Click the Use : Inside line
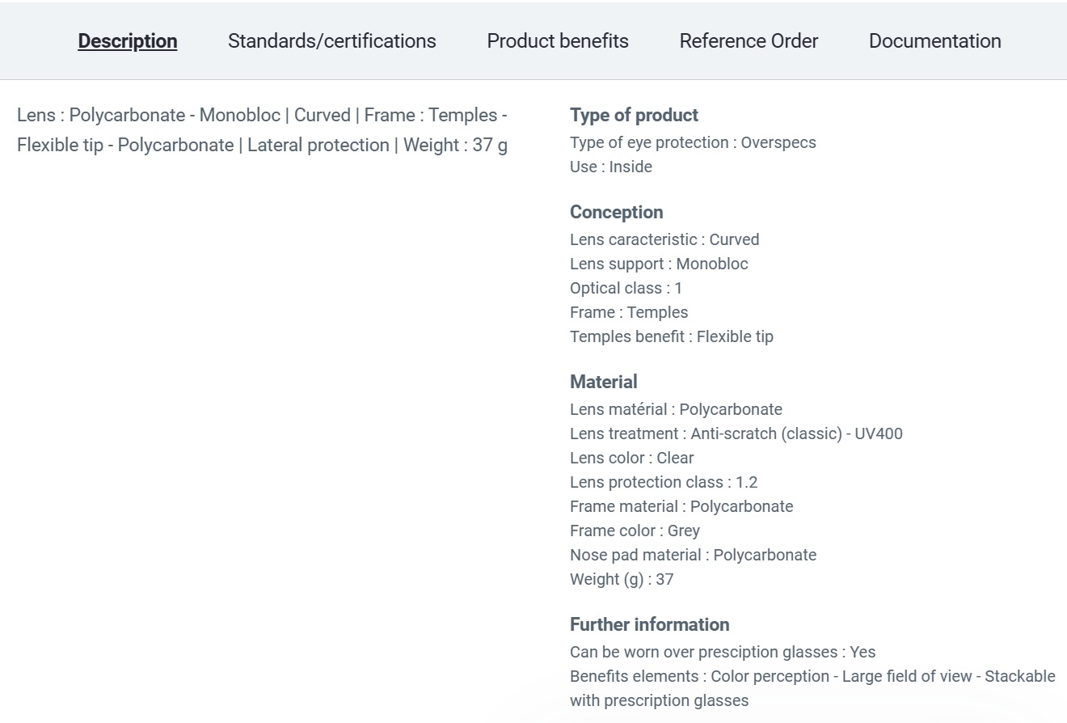Viewport: 1067px width, 723px height. tap(610, 167)
